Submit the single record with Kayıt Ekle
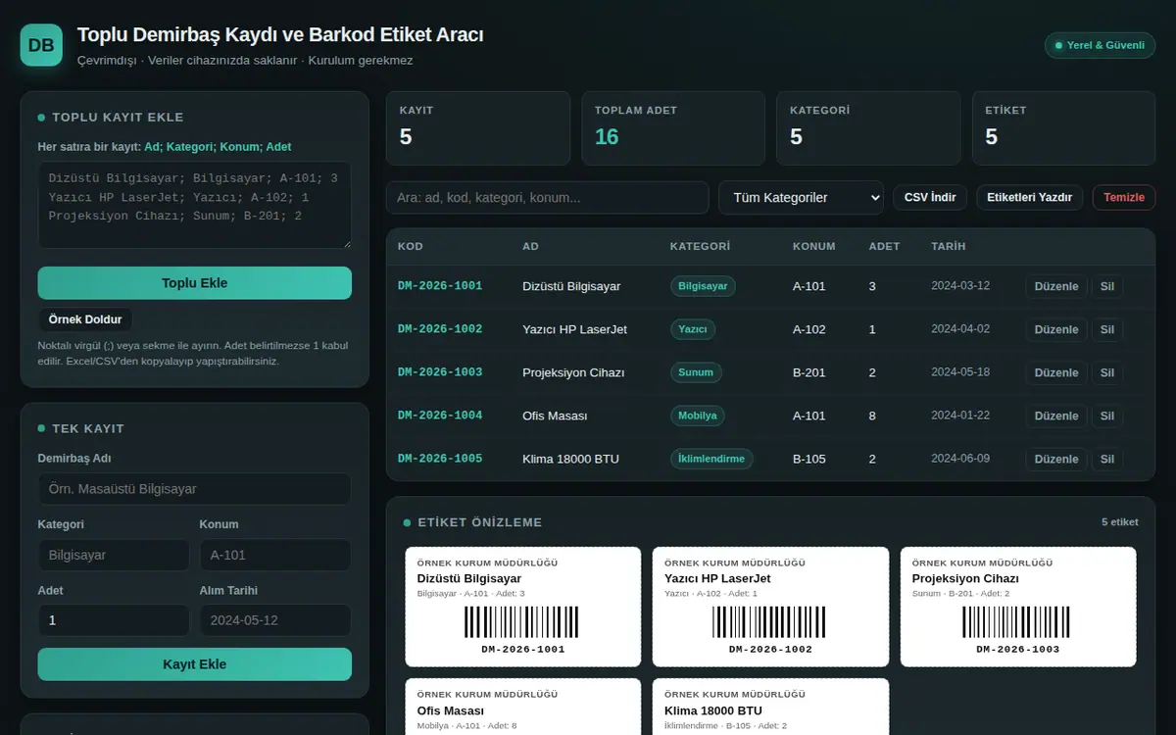 tap(194, 664)
